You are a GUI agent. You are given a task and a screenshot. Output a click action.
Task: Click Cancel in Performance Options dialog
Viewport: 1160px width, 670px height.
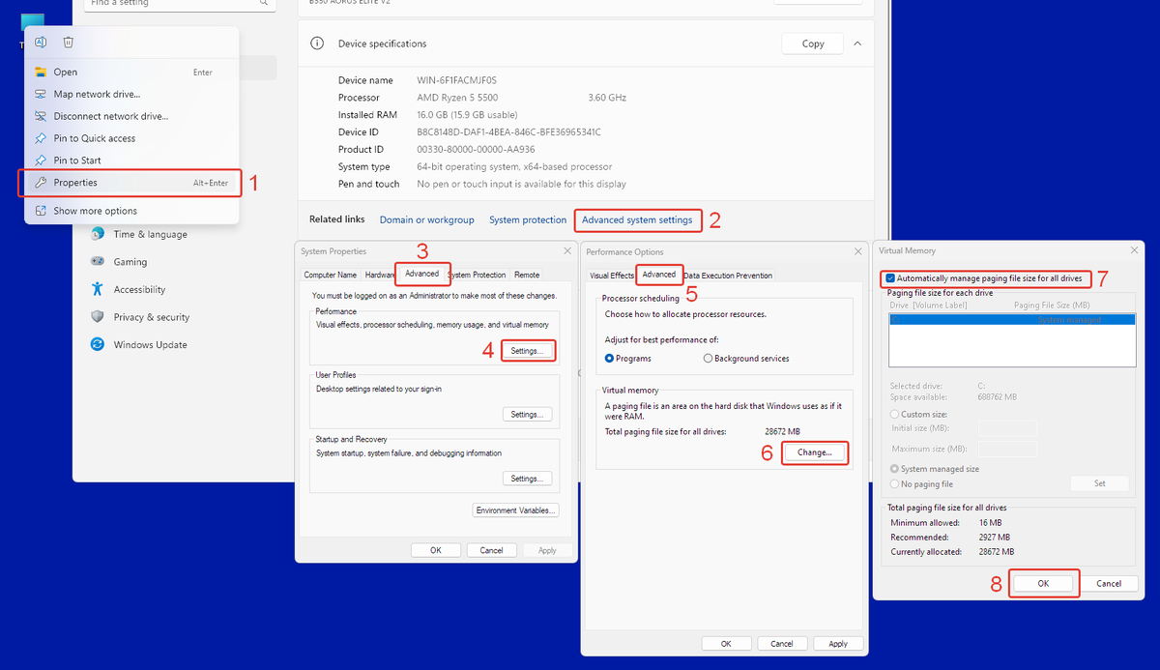(x=781, y=643)
